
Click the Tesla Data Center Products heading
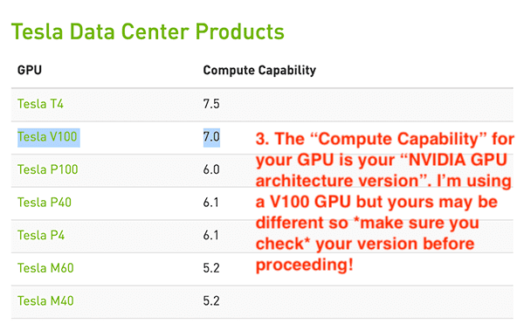pos(148,31)
